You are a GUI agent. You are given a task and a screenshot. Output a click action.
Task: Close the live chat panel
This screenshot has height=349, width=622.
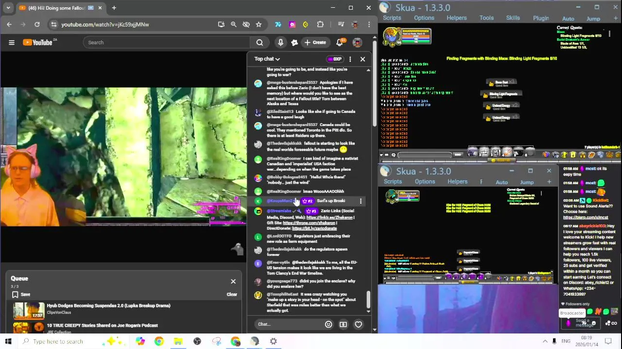click(363, 59)
